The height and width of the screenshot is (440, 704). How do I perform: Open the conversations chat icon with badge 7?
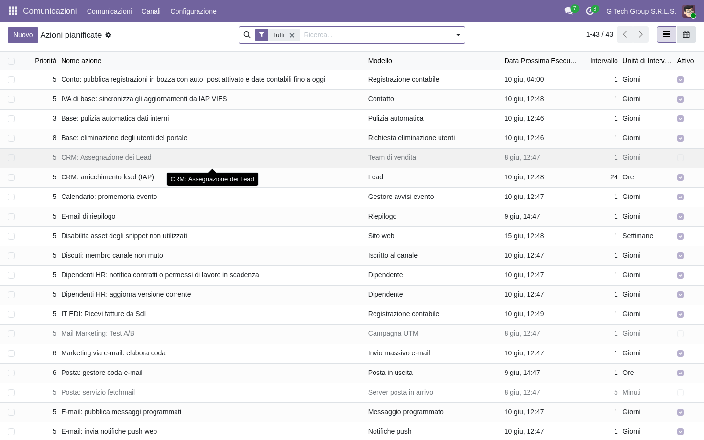(x=569, y=11)
